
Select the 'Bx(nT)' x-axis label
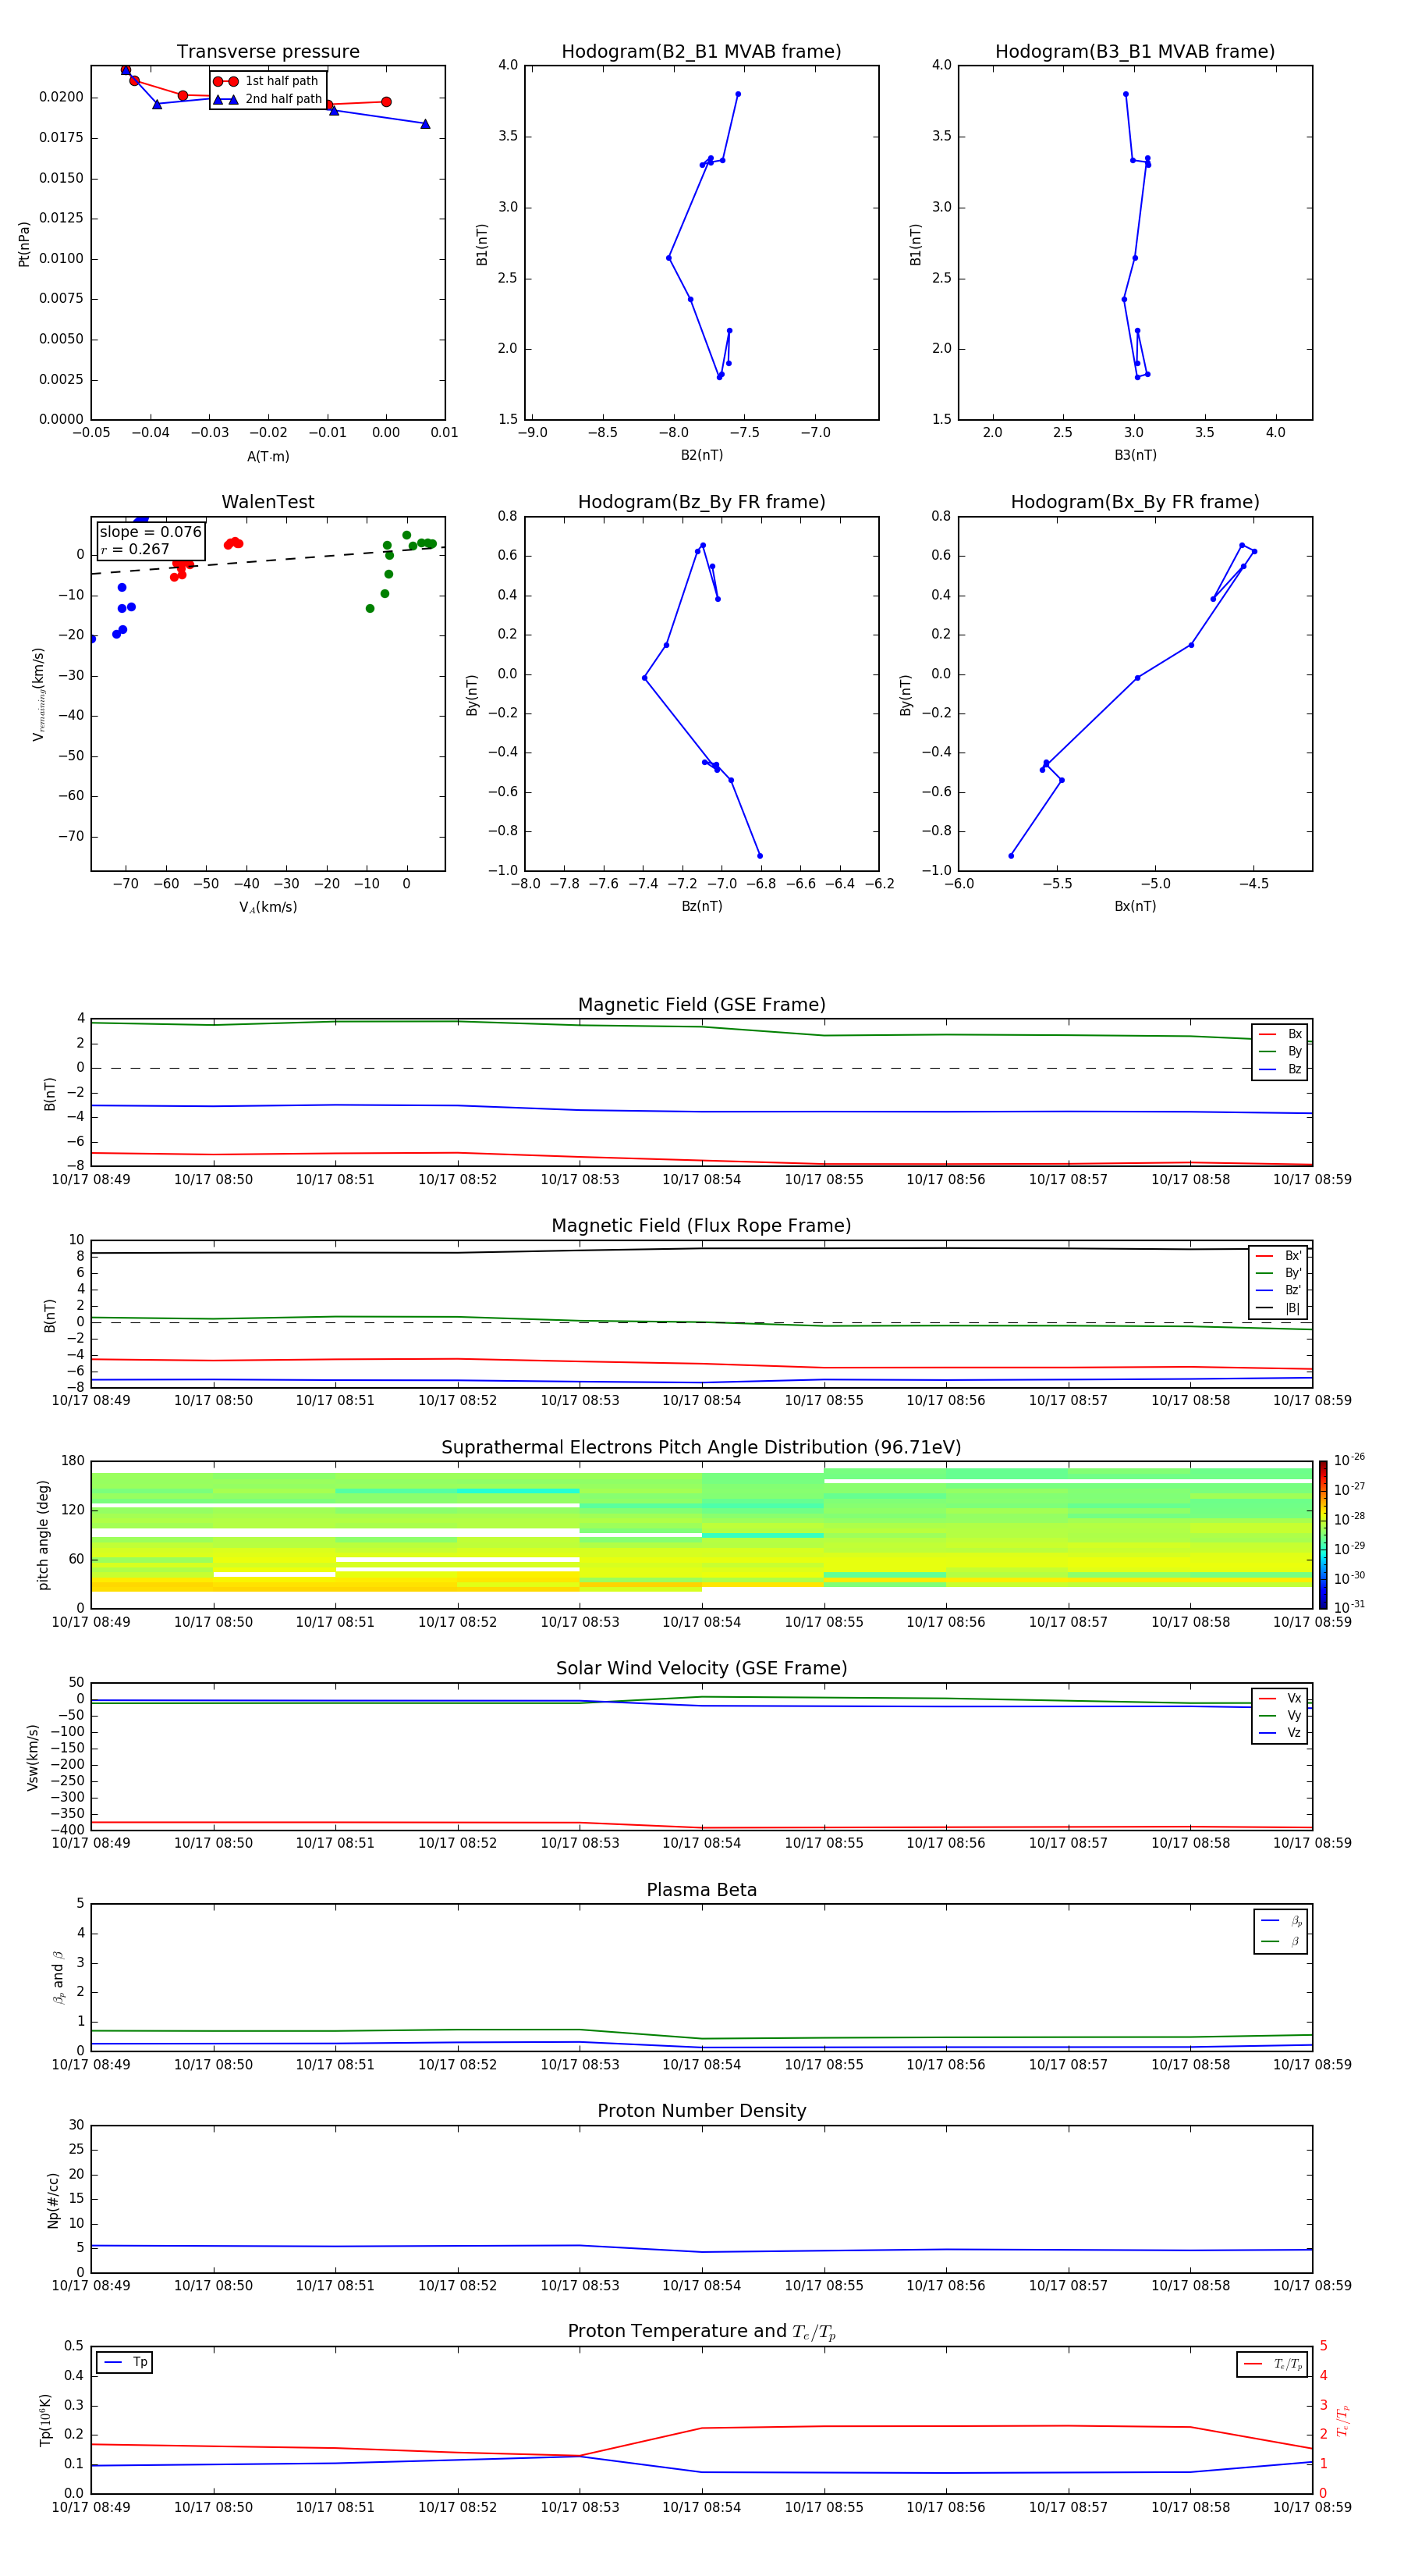pyautogui.click(x=1135, y=906)
